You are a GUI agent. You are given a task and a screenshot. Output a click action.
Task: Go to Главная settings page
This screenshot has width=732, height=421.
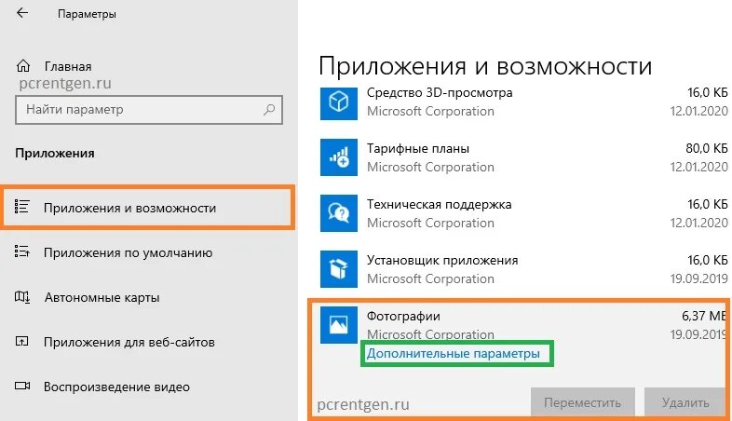tap(68, 66)
